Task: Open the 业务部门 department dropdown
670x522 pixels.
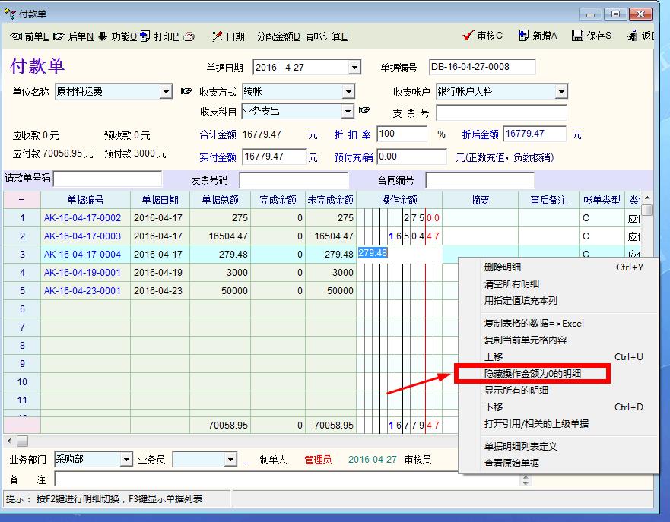Action: click(x=126, y=460)
